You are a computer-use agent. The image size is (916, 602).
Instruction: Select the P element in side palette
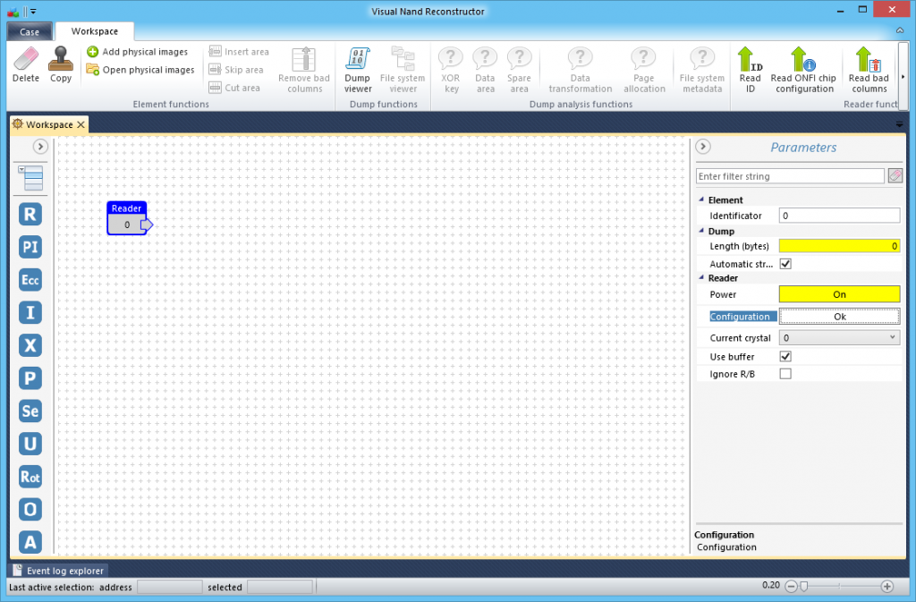[x=30, y=377]
